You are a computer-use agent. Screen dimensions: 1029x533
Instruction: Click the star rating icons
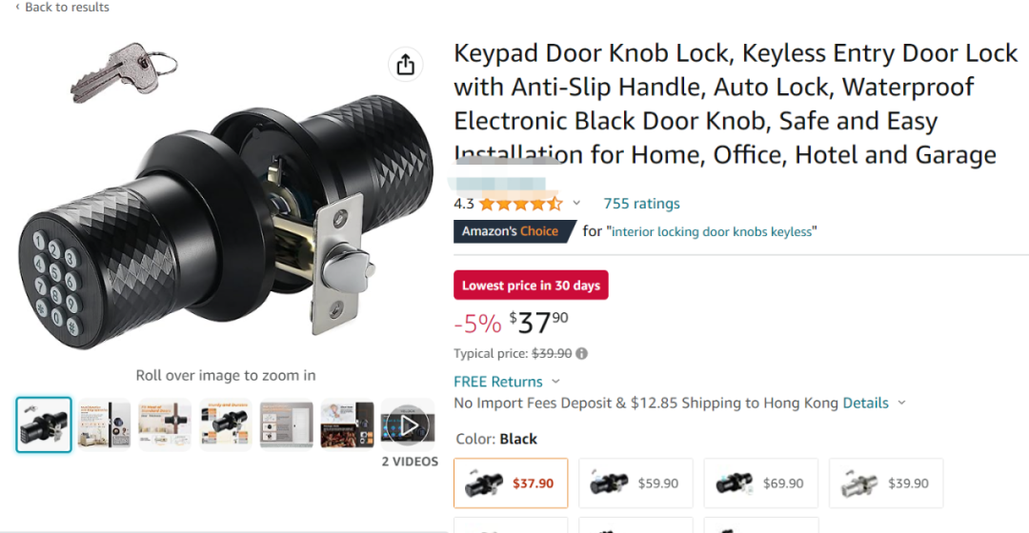pyautogui.click(x=520, y=204)
